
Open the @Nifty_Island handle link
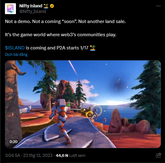point(33,11)
